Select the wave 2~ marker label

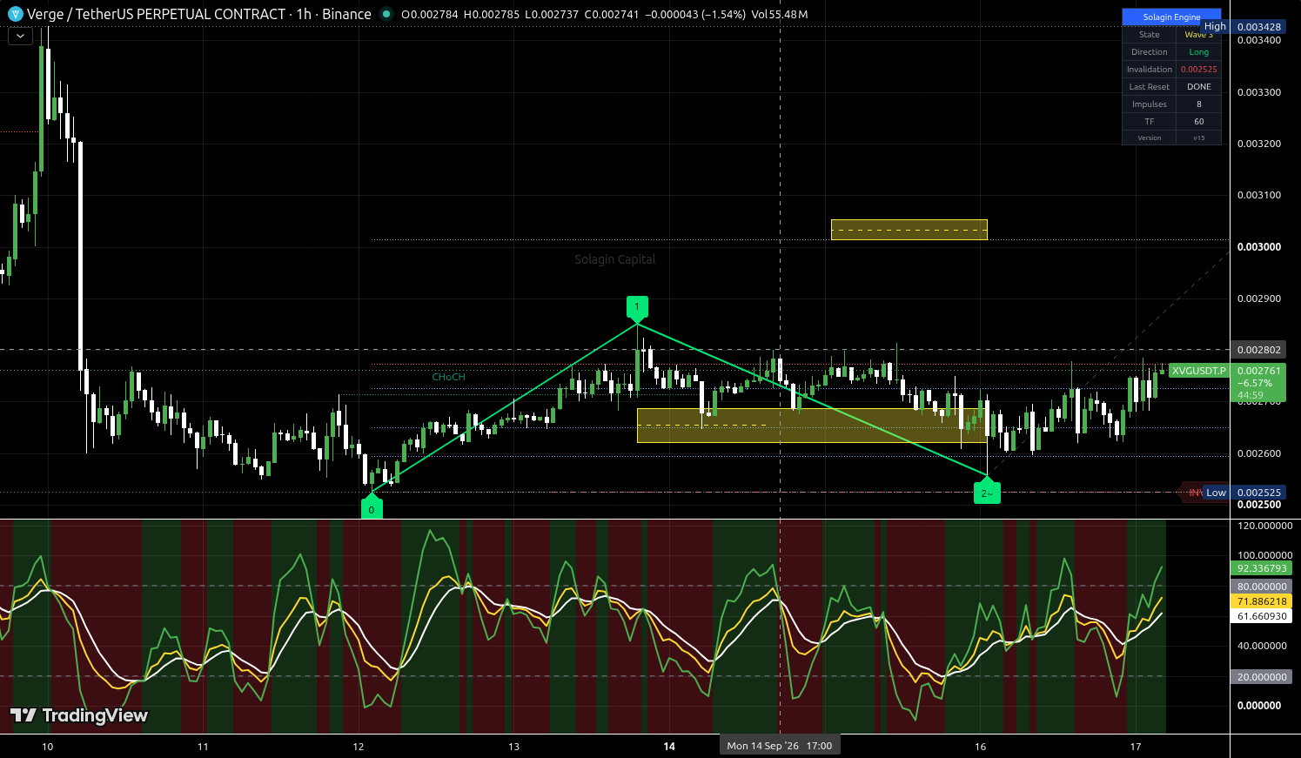click(x=987, y=492)
